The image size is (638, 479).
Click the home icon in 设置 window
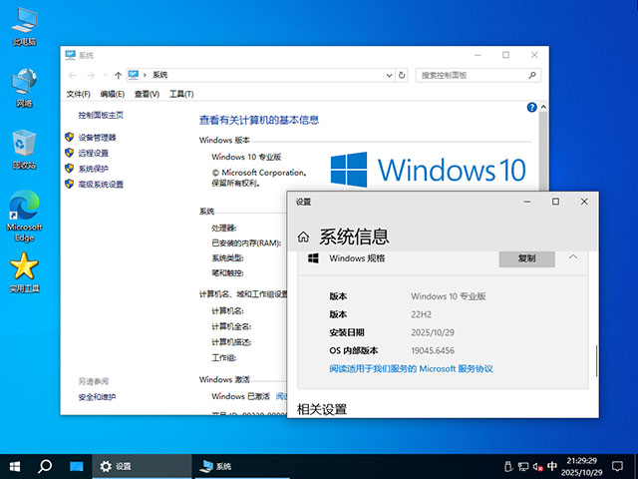[303, 237]
